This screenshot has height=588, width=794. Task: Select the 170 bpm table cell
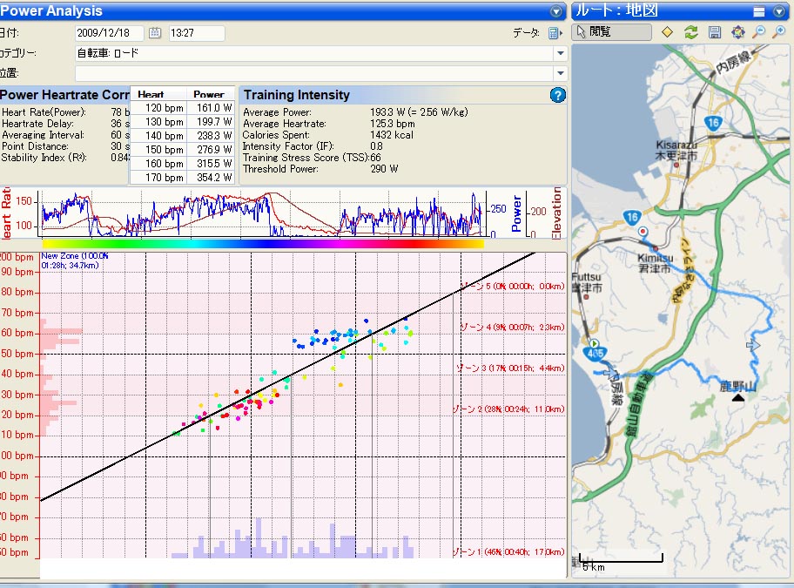[x=158, y=177]
